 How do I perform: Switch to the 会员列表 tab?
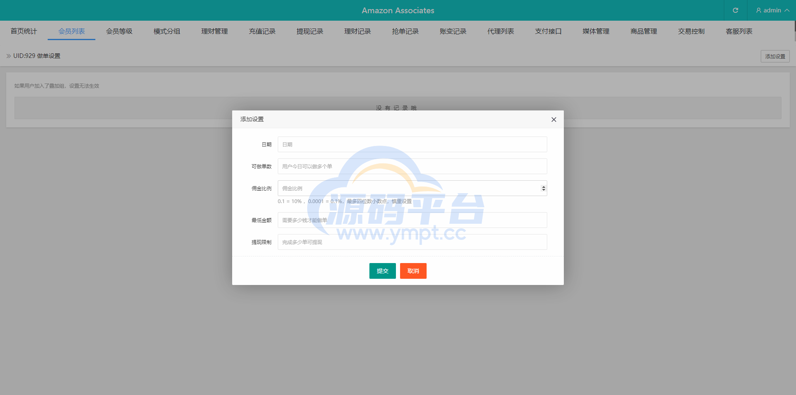tap(71, 31)
